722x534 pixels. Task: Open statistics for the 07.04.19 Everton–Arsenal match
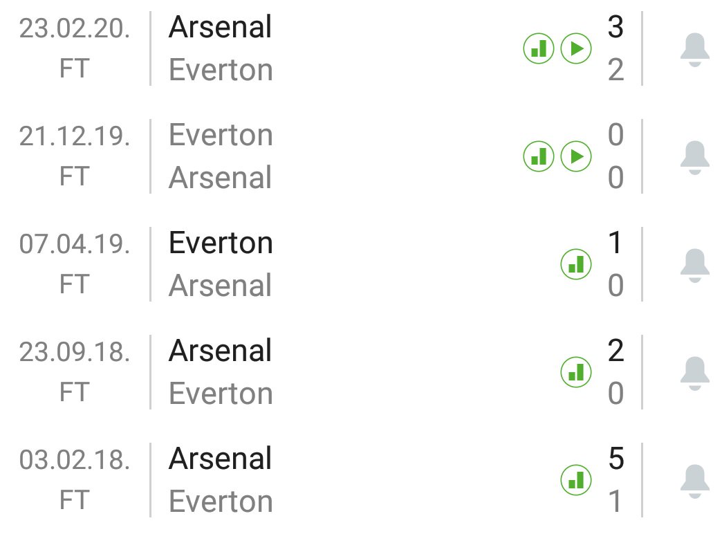[576, 265]
